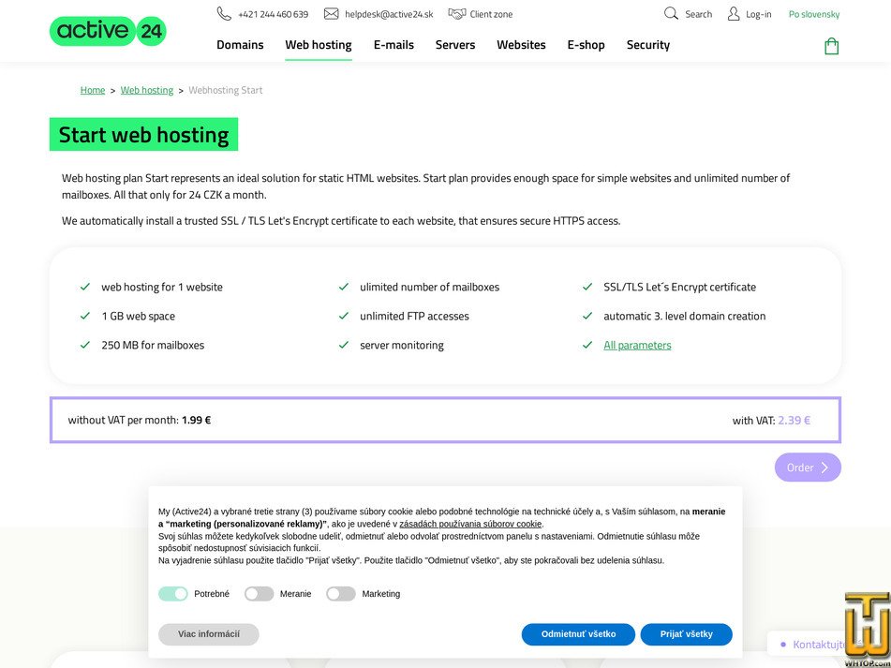
Task: Switch language to Po slovensky
Action: coord(814,14)
